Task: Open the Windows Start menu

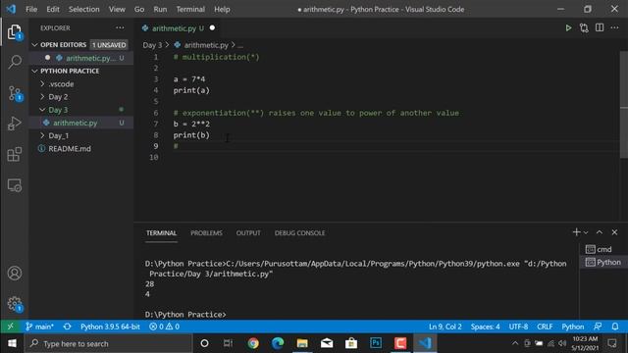Action: [x=12, y=343]
